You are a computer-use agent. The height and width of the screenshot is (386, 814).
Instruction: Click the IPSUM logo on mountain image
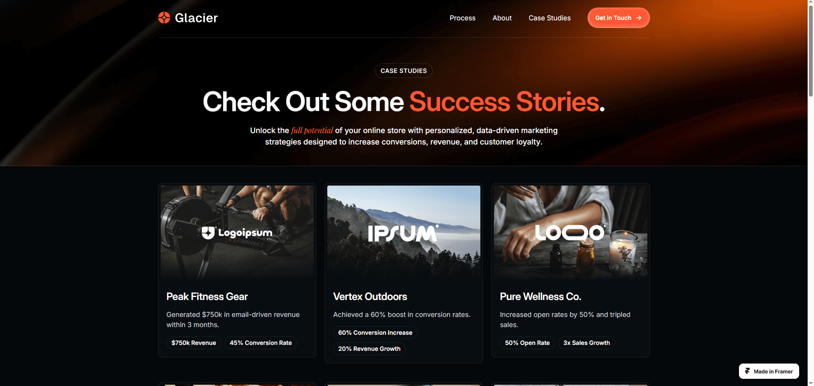coord(403,233)
